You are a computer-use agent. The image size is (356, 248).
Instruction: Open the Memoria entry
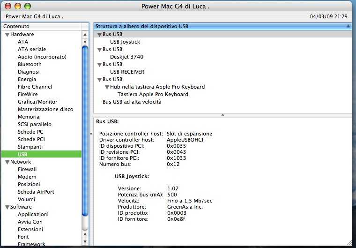point(29,117)
